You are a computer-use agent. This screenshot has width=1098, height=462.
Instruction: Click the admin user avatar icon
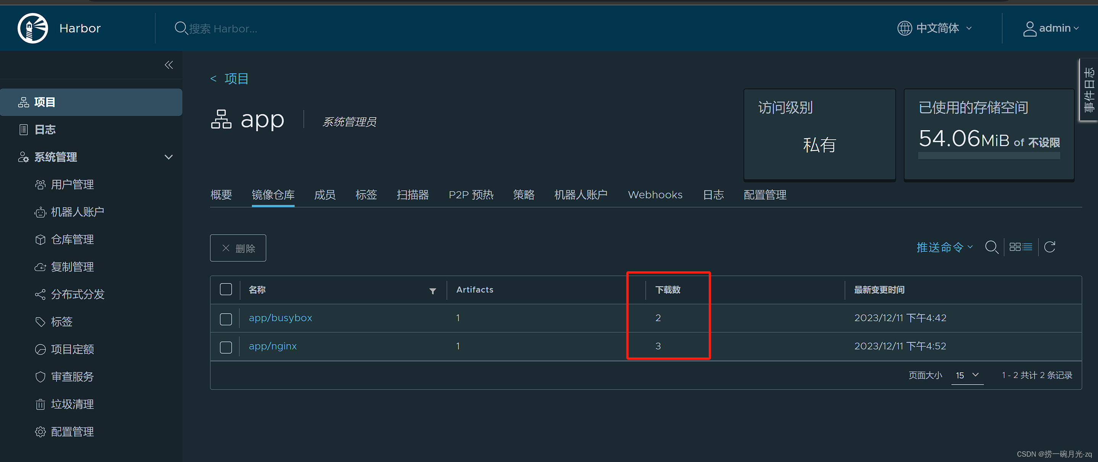(1030, 29)
